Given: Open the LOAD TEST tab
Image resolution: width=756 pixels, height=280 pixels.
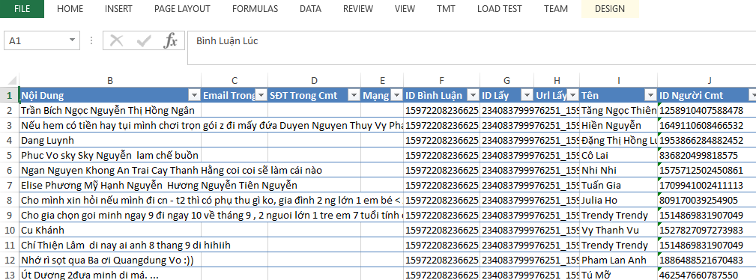Looking at the screenshot, I should [500, 9].
